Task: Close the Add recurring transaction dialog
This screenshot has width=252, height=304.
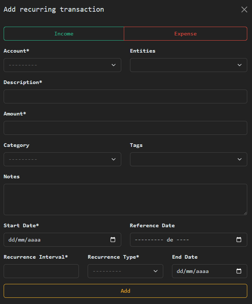Action: [244, 9]
